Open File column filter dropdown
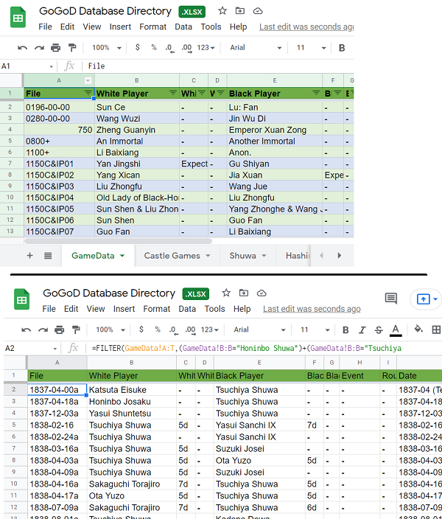The width and height of the screenshot is (442, 519). pos(88,93)
